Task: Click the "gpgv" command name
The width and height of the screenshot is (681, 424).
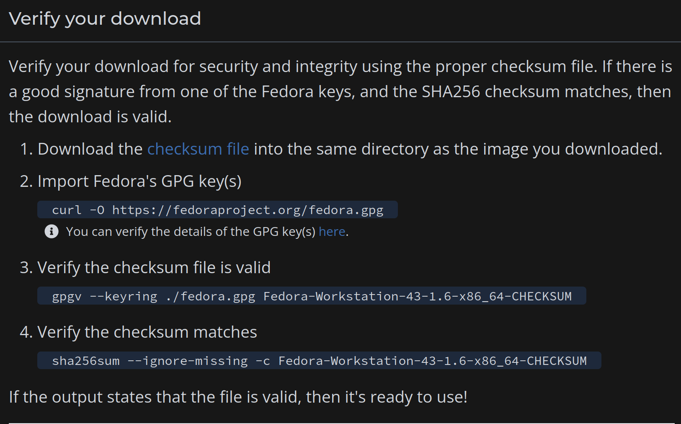Action: click(x=67, y=296)
